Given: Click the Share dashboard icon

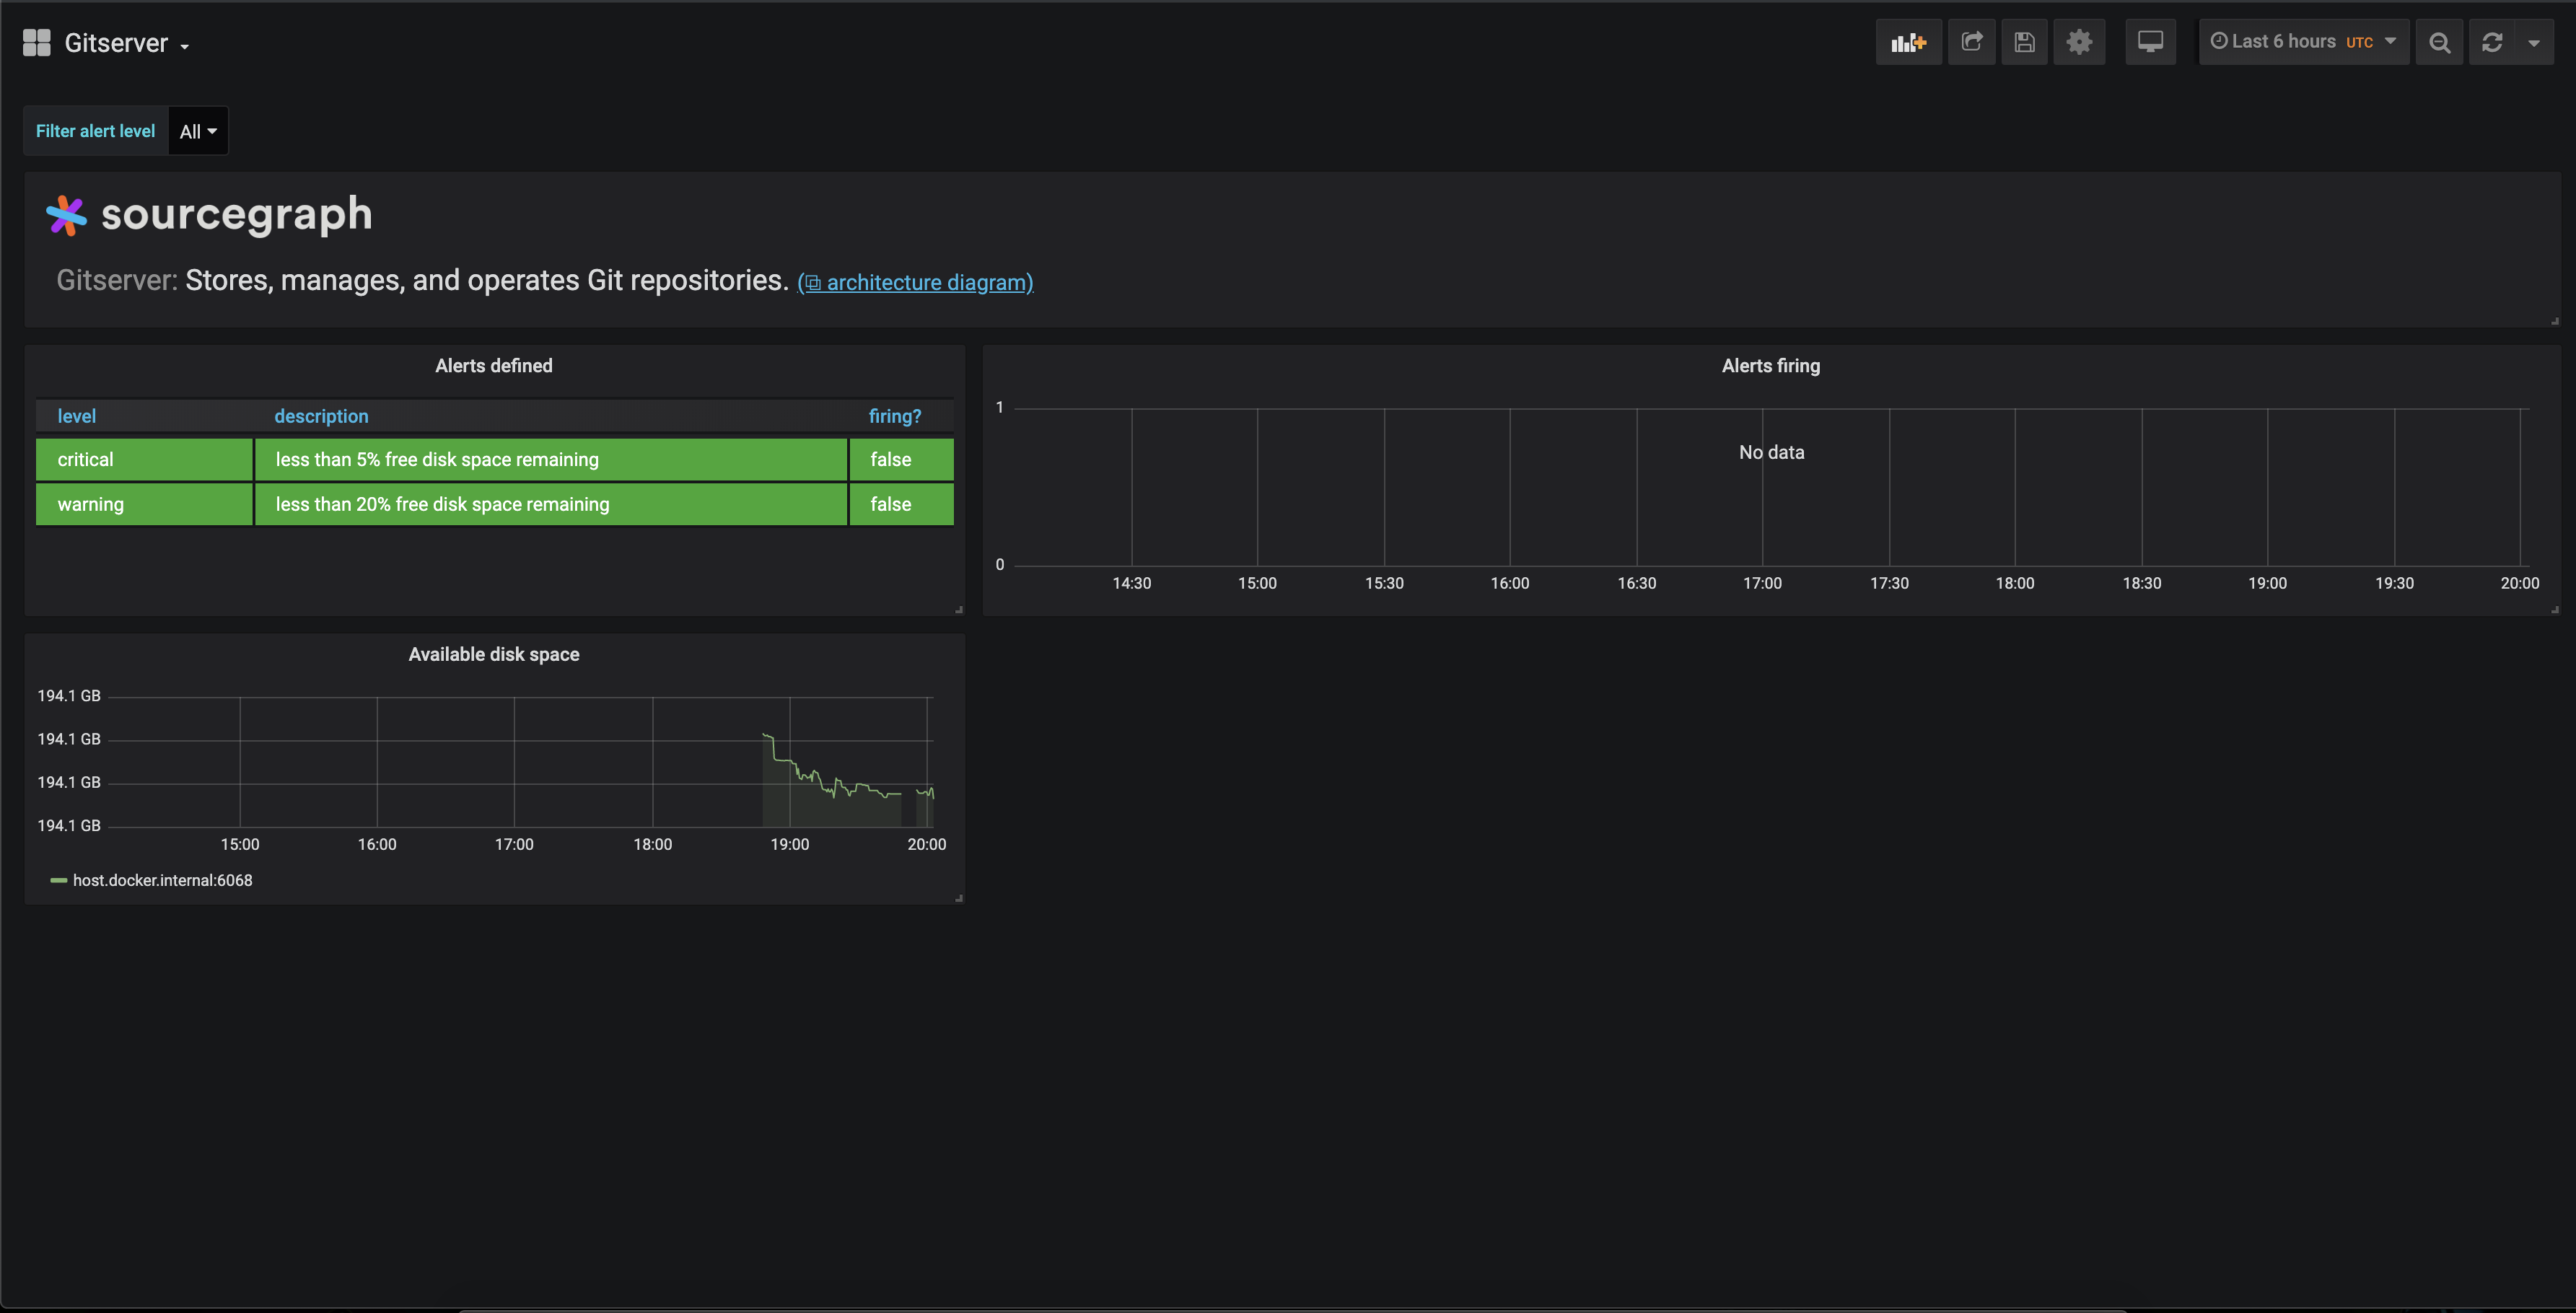Looking at the screenshot, I should pos(1971,42).
